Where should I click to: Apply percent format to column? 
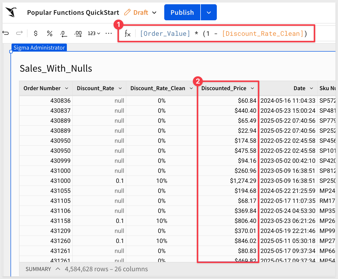pos(50,33)
